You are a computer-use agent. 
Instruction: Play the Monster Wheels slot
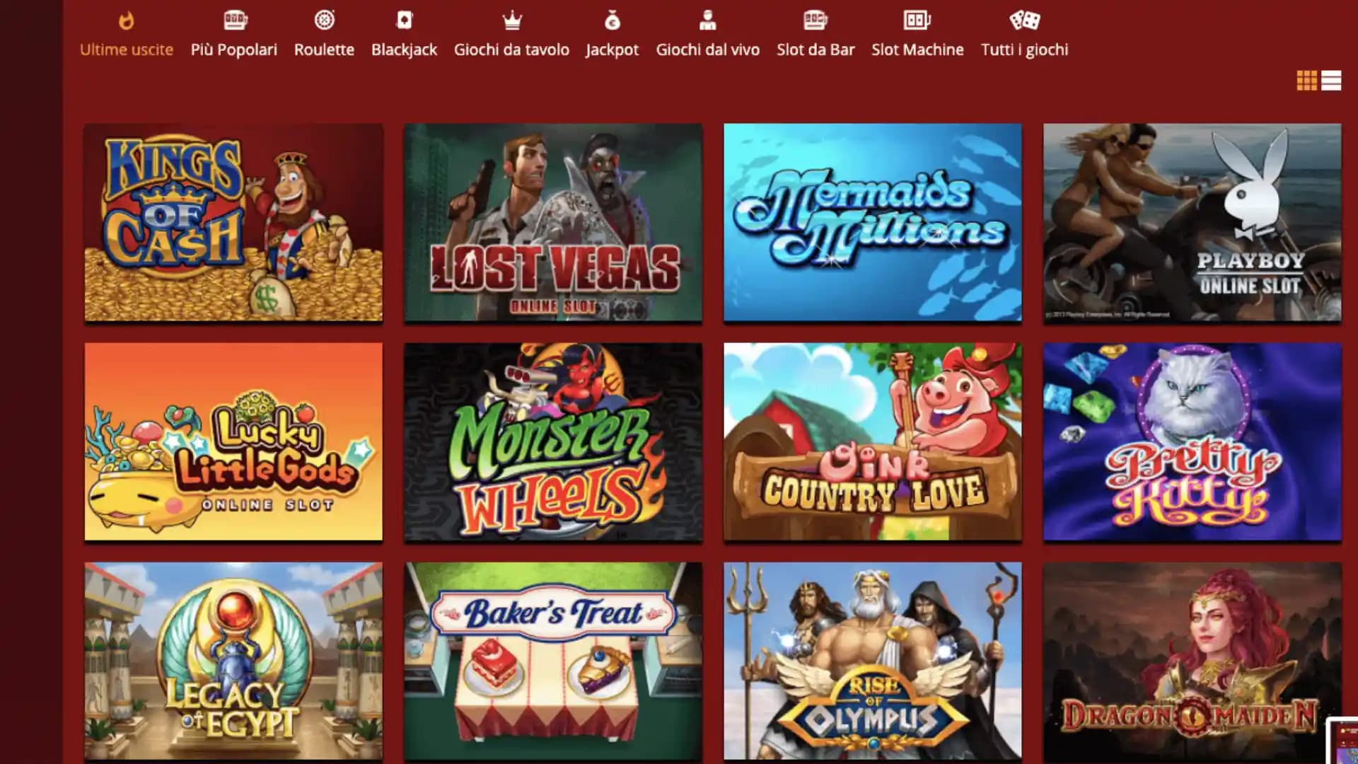pyautogui.click(x=553, y=442)
